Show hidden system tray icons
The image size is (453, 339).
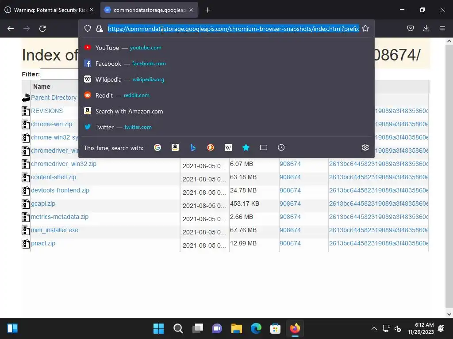tap(374, 328)
